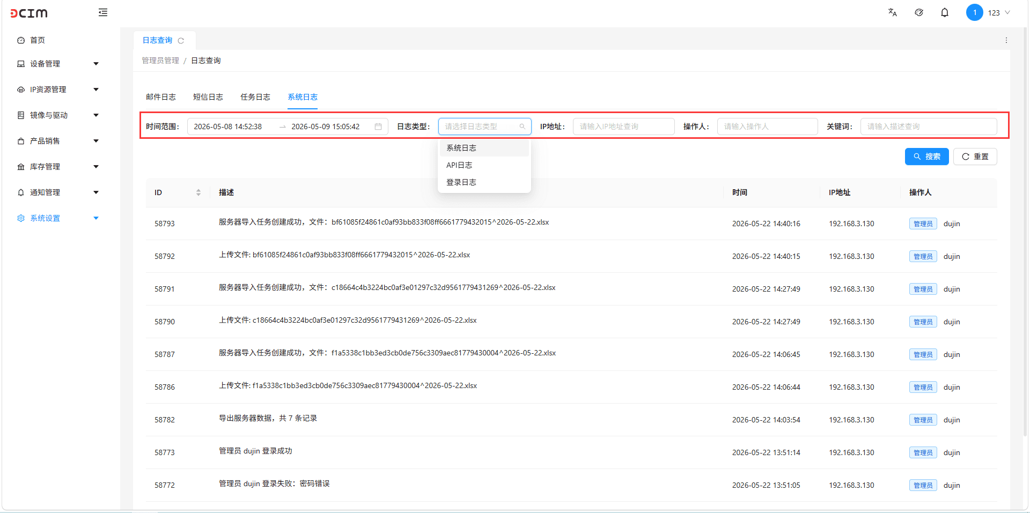
Task: Open the language translation icon
Action: 893,12
